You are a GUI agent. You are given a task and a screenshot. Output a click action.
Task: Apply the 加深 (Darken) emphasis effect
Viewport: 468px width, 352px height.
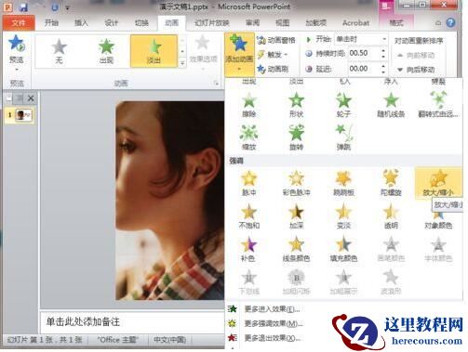(296, 216)
